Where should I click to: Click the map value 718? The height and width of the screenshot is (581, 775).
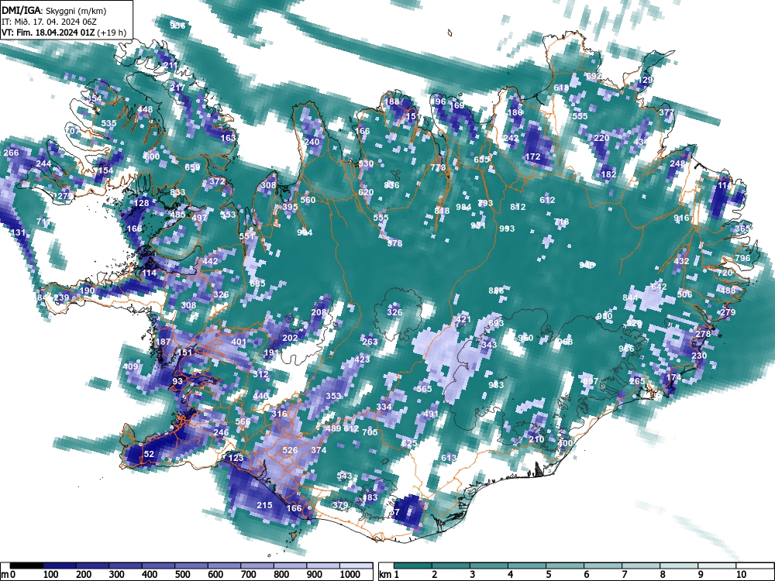561,222
